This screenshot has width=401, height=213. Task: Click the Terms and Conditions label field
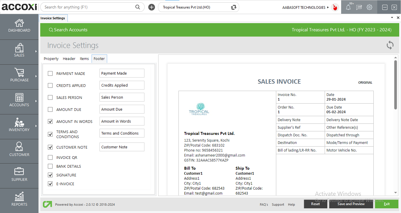click(122, 133)
